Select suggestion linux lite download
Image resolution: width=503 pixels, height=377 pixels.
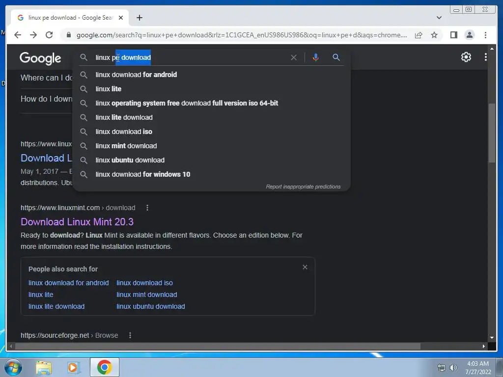[211, 117]
